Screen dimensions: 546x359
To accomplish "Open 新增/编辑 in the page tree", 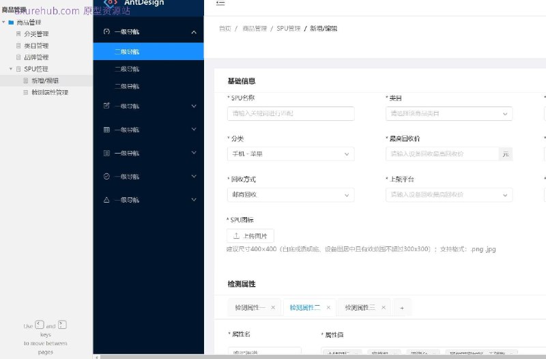I will click(45, 81).
